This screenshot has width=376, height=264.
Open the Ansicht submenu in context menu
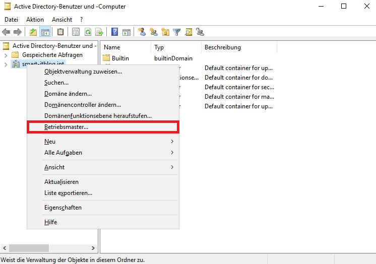click(x=54, y=167)
